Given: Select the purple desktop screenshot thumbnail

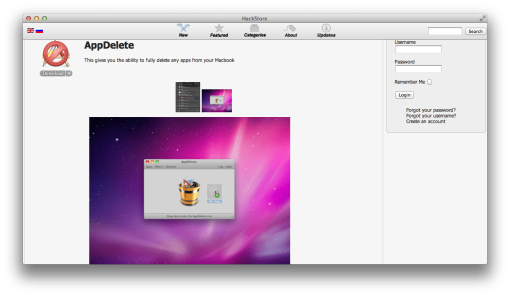Looking at the screenshot, I should click(216, 100).
